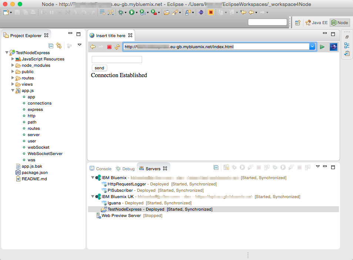Collapse the IBM Bluemix UK server
Viewport: 353px width, 260px height.
coord(93,197)
